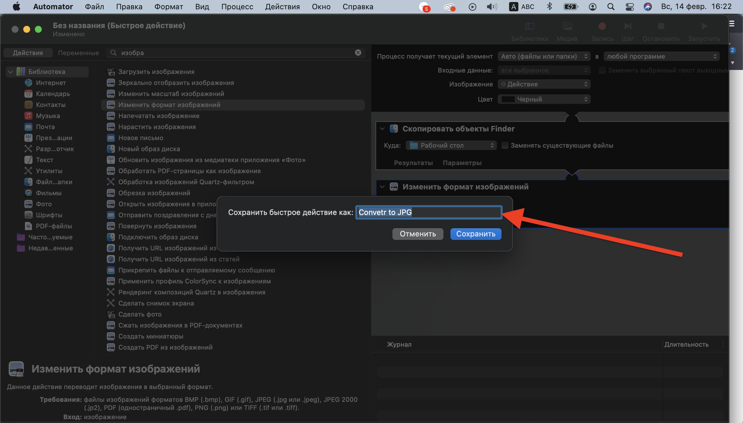Select the Фото category icon

click(28, 204)
